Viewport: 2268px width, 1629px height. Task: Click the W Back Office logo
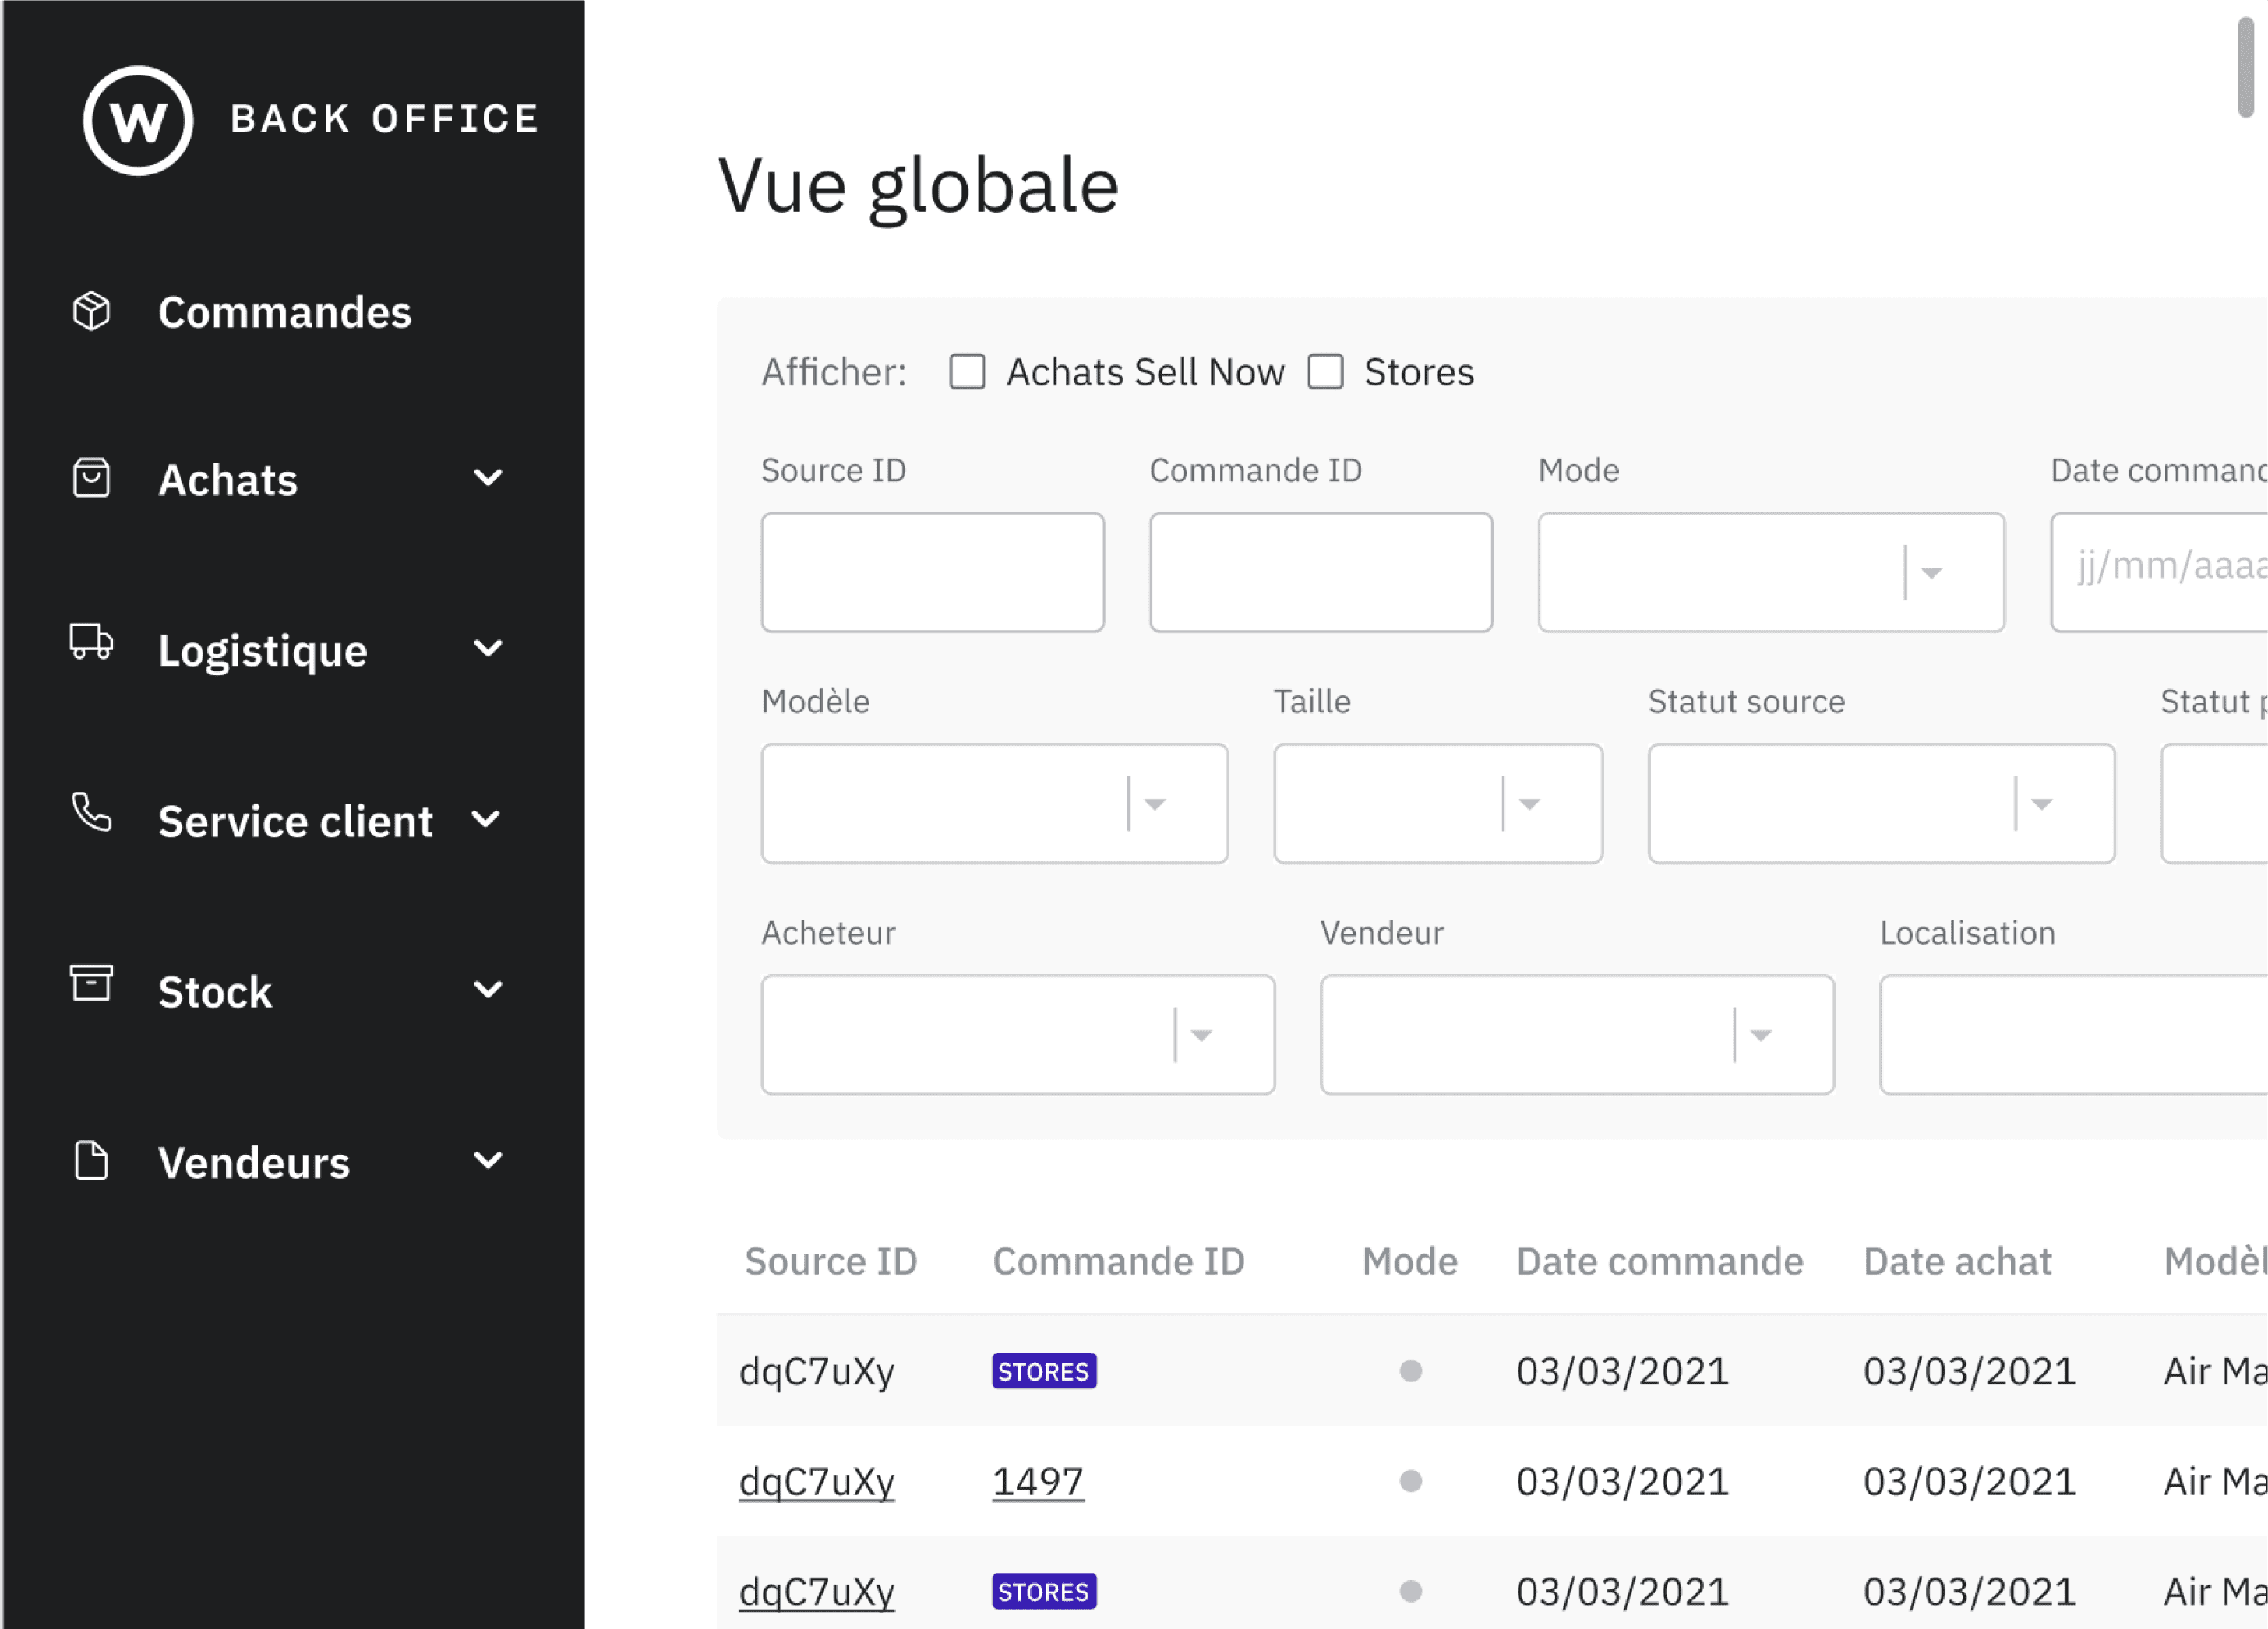point(138,120)
